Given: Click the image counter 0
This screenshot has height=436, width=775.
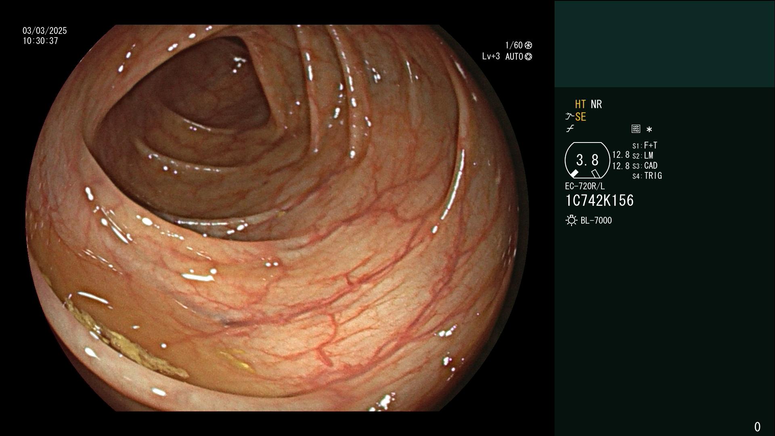Looking at the screenshot, I should (x=757, y=427).
